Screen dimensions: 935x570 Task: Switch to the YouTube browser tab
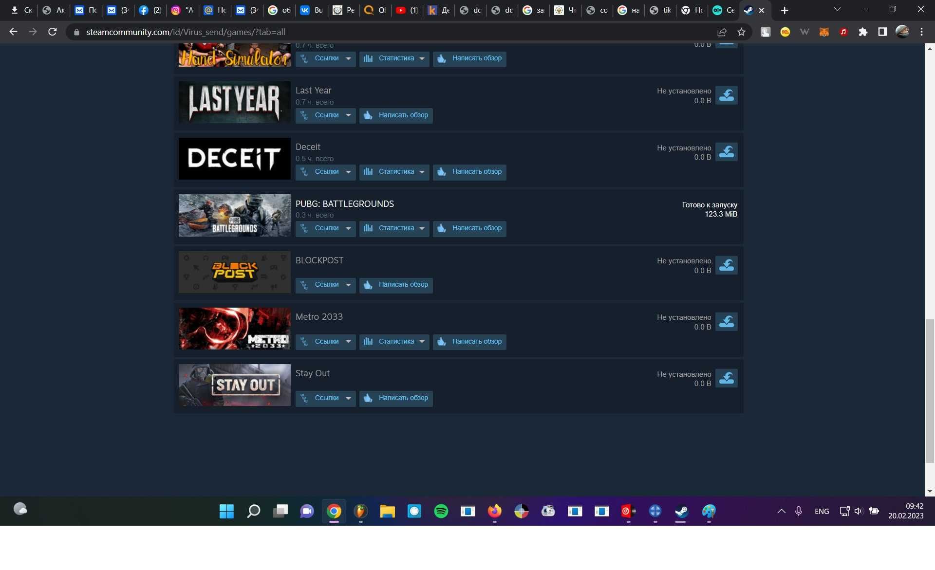pos(407,10)
